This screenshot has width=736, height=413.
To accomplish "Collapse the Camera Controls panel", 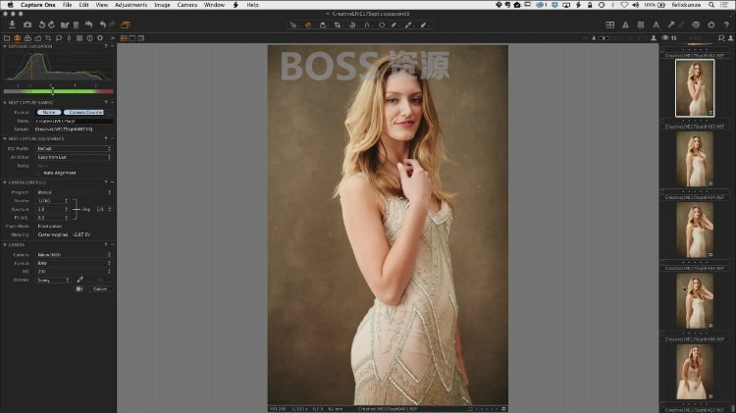I will click(5, 182).
